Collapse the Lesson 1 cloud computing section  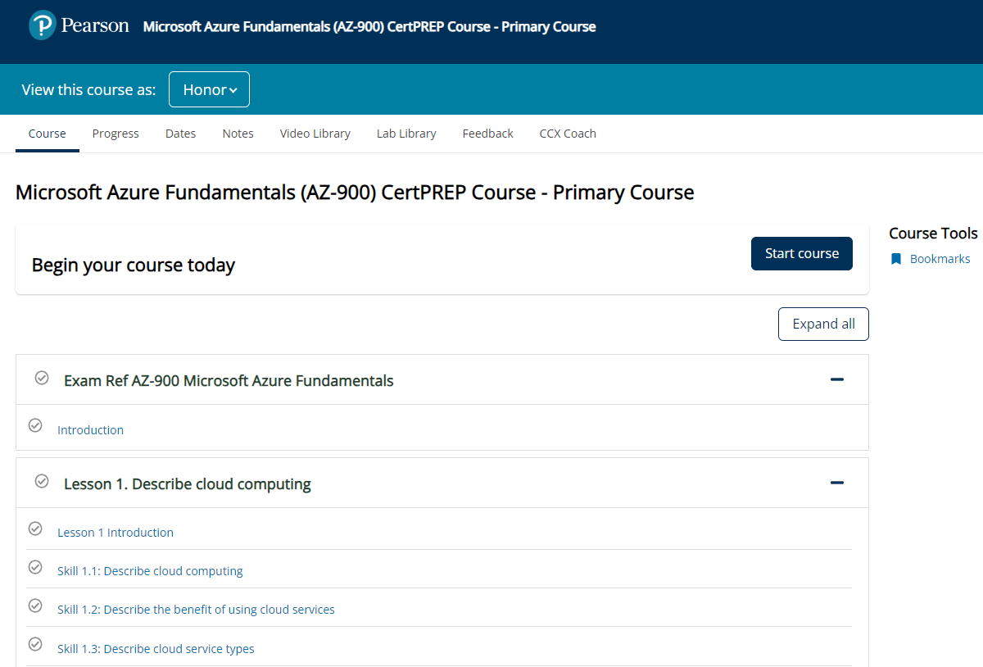pyautogui.click(x=836, y=483)
